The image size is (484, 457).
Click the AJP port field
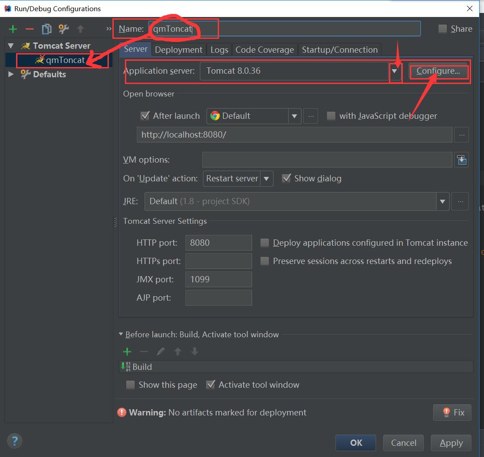219,298
